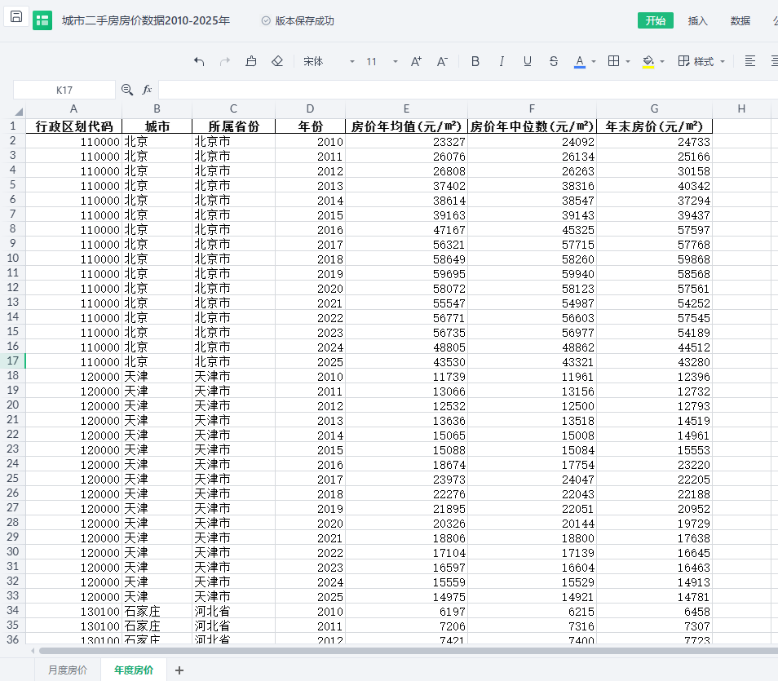Viewport: 778px width, 681px height.
Task: Select row 17 header
Action: coord(13,360)
